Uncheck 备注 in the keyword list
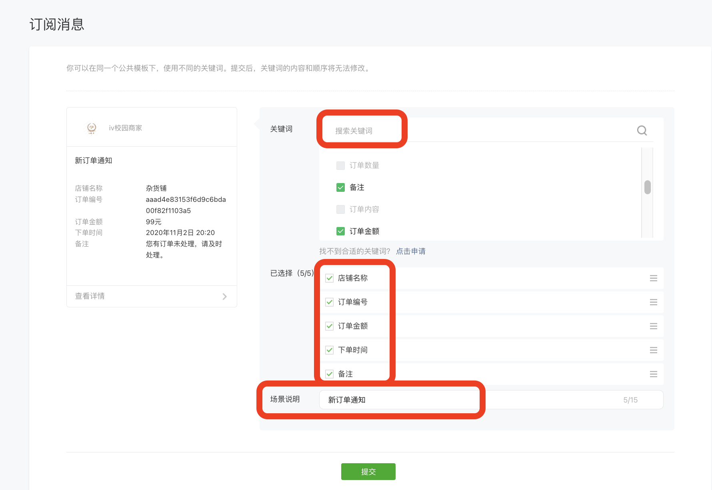Viewport: 712px width, 490px height. pyautogui.click(x=340, y=187)
